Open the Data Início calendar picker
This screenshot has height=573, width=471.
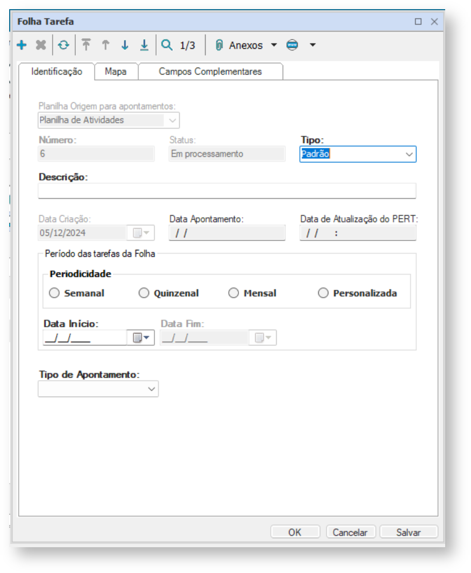click(141, 338)
